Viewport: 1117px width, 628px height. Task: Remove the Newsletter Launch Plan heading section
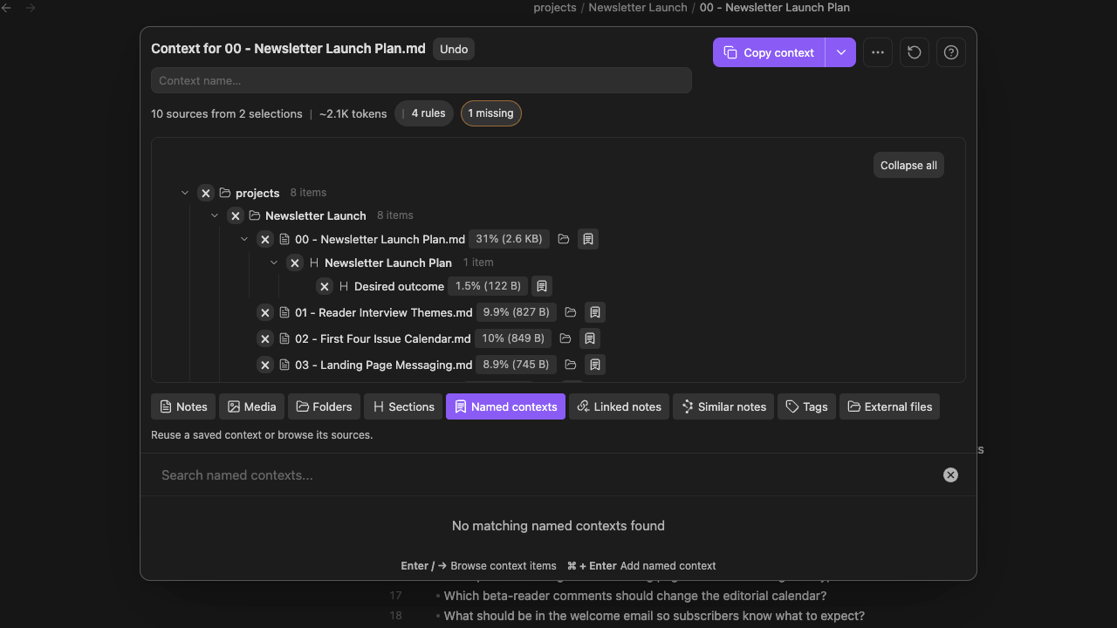[295, 263]
